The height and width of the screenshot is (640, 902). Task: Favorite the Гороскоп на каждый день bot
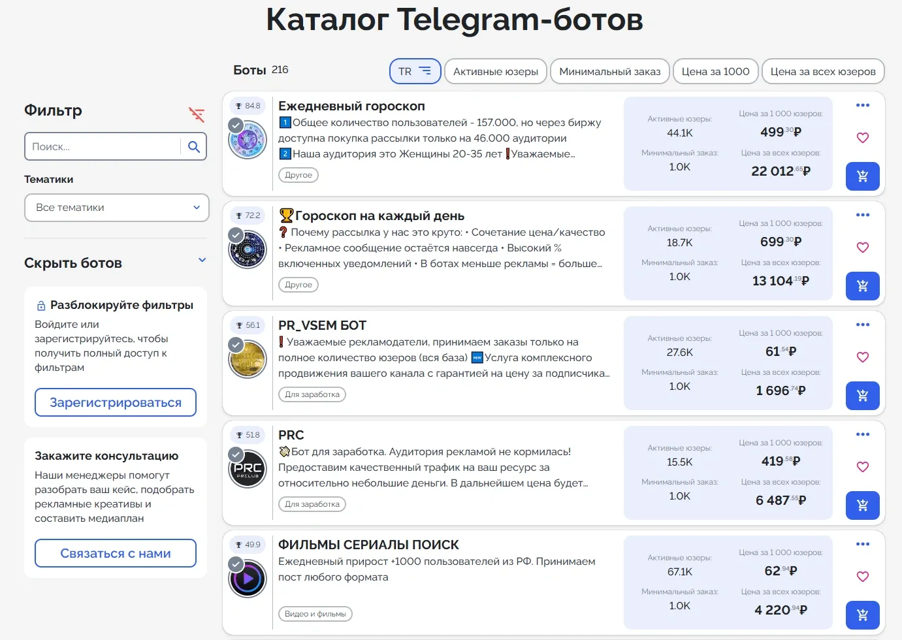coord(863,248)
